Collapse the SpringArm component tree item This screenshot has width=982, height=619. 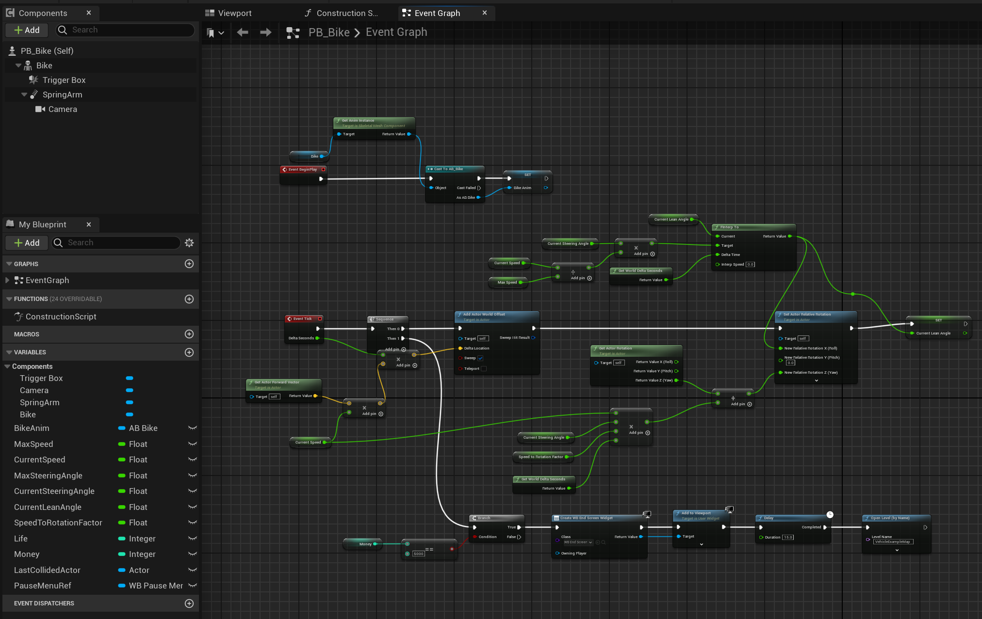click(x=24, y=95)
